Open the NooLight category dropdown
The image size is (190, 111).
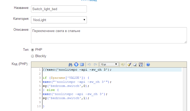coord(59,20)
